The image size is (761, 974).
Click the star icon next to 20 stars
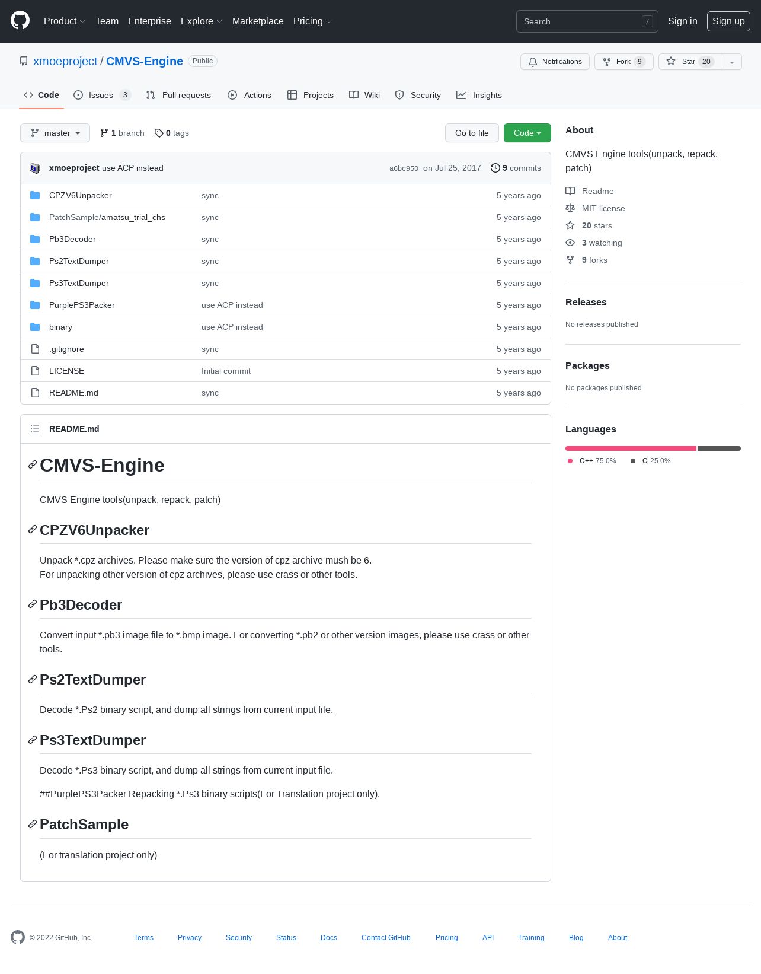pos(570,225)
